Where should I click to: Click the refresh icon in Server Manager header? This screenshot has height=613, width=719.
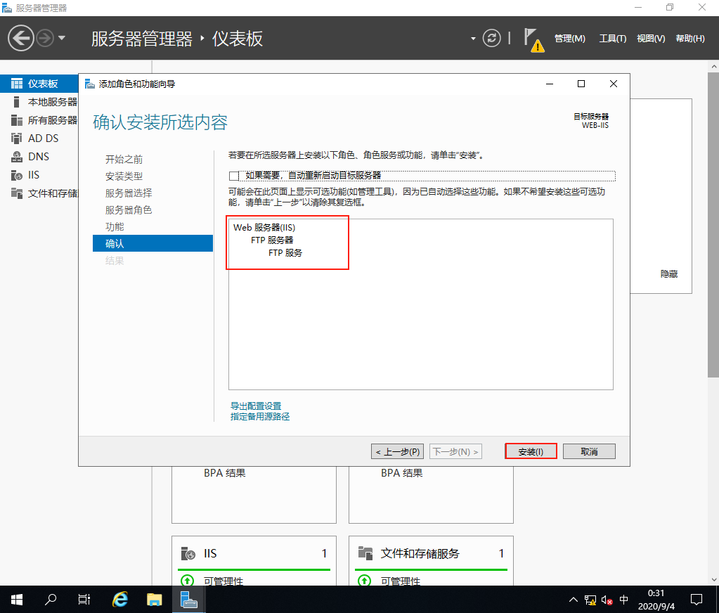491,38
